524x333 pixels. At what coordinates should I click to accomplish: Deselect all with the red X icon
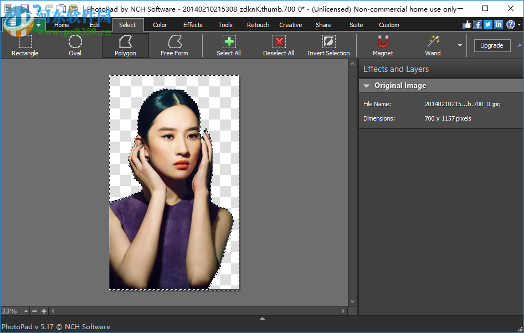click(x=279, y=44)
